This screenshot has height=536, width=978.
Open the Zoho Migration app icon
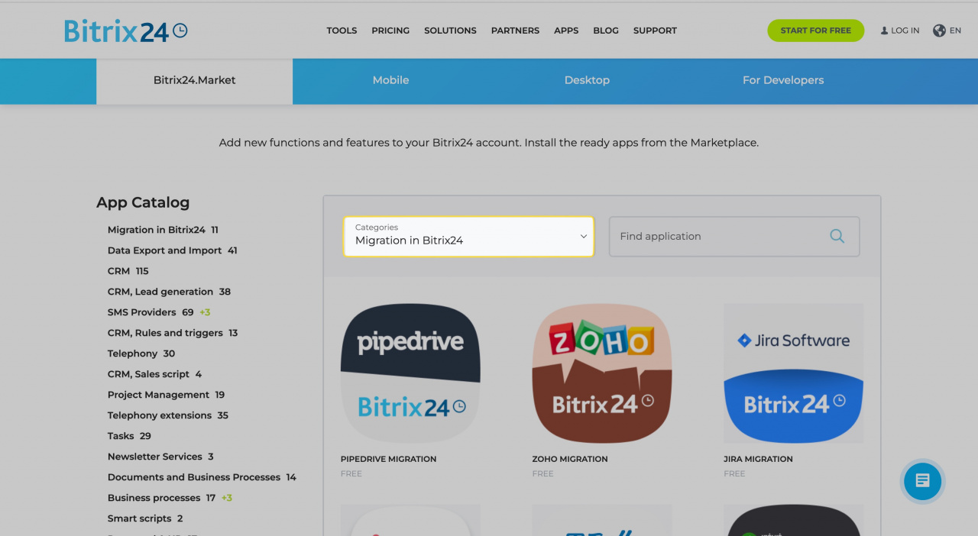601,373
